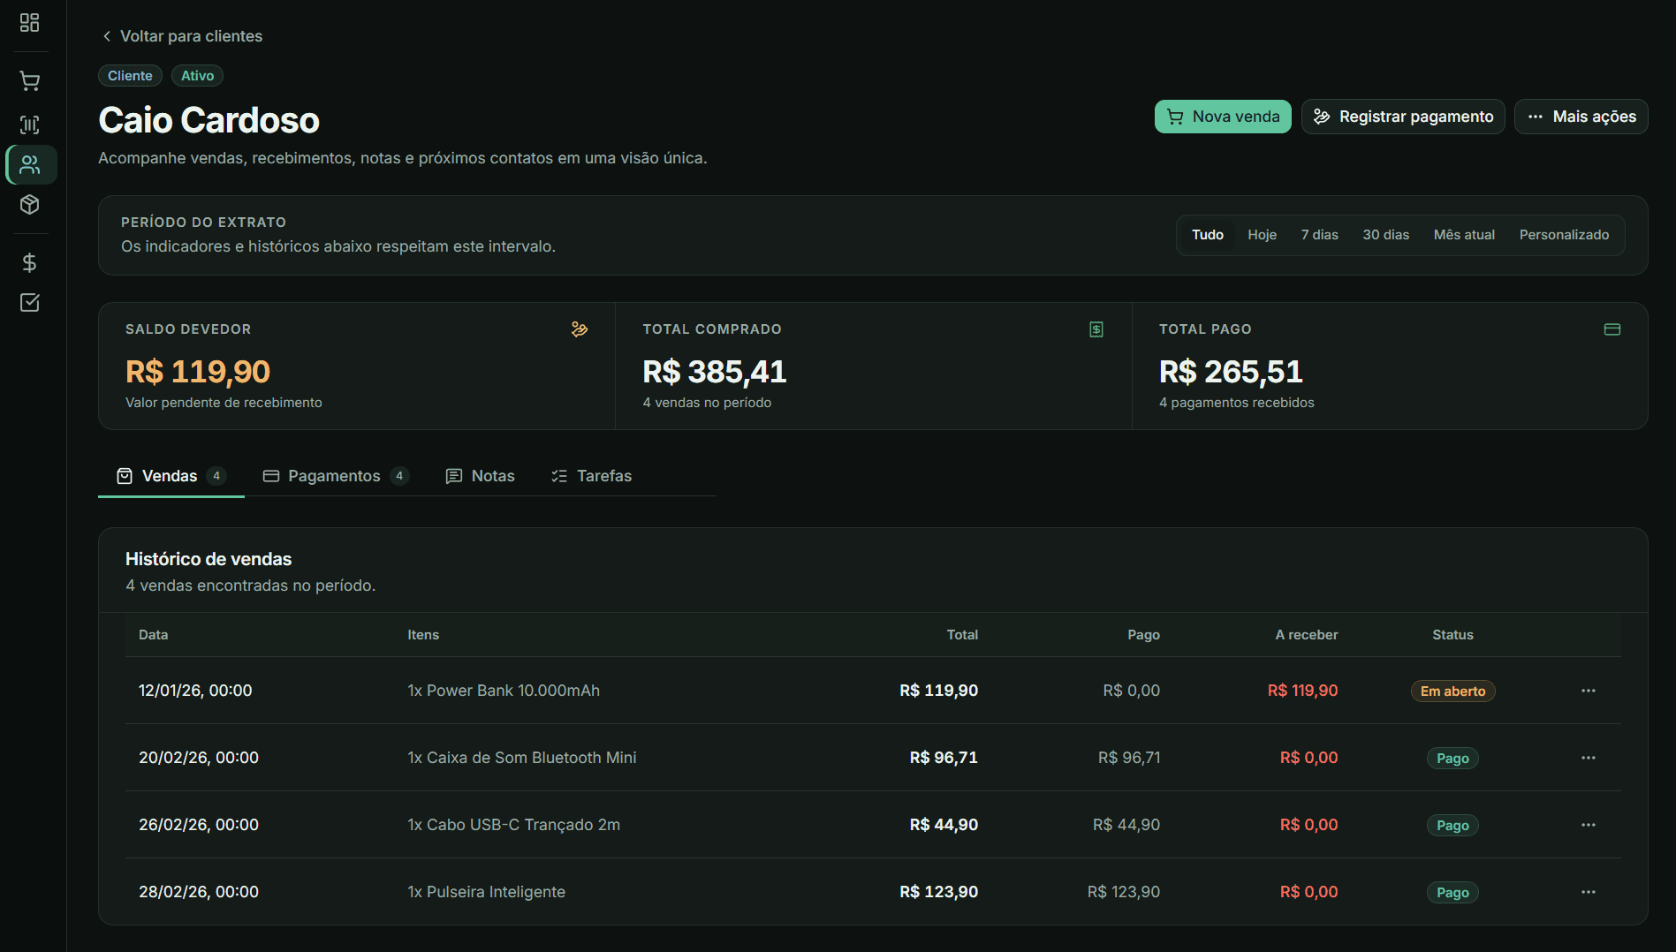
Task: Open the Notas tab
Action: coord(481,476)
